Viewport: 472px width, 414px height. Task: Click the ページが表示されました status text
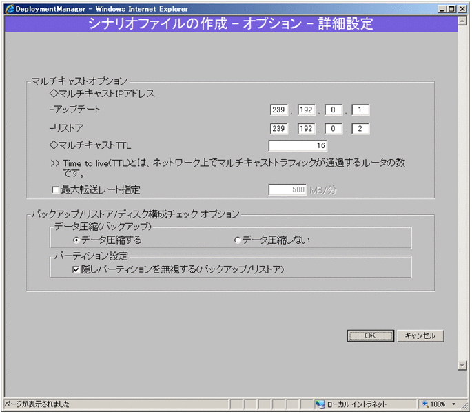(37, 404)
